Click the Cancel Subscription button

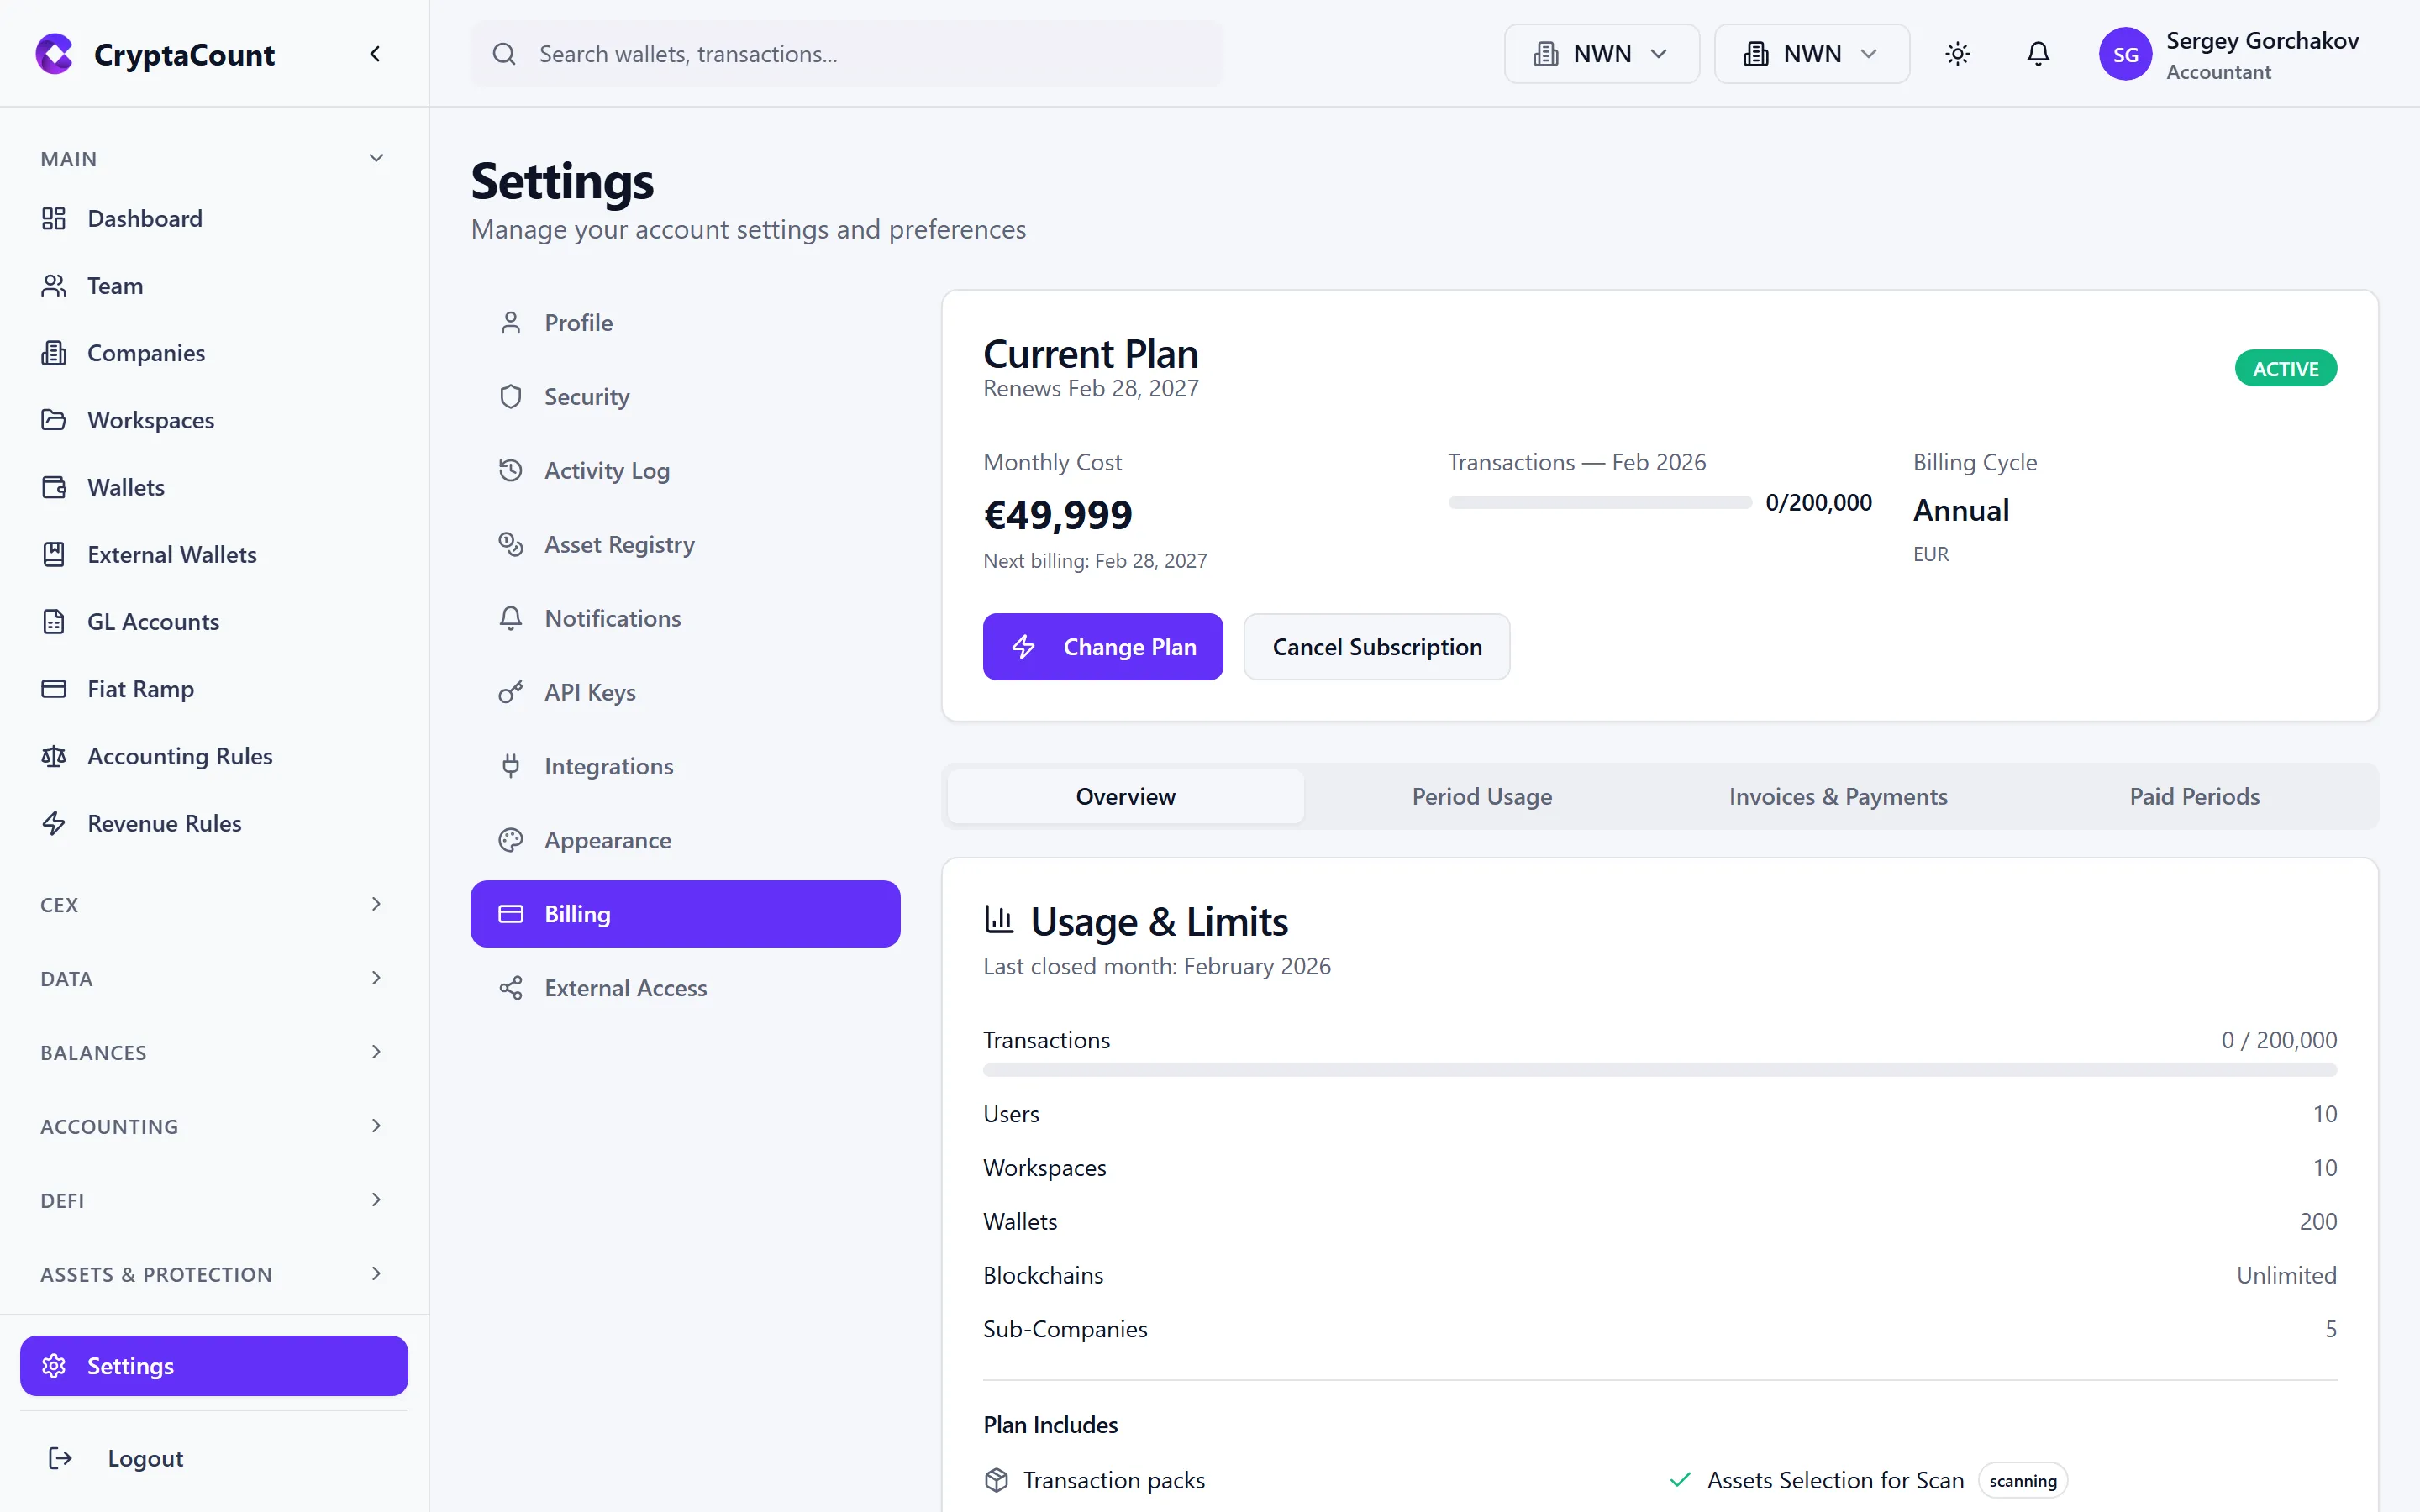pyautogui.click(x=1377, y=647)
